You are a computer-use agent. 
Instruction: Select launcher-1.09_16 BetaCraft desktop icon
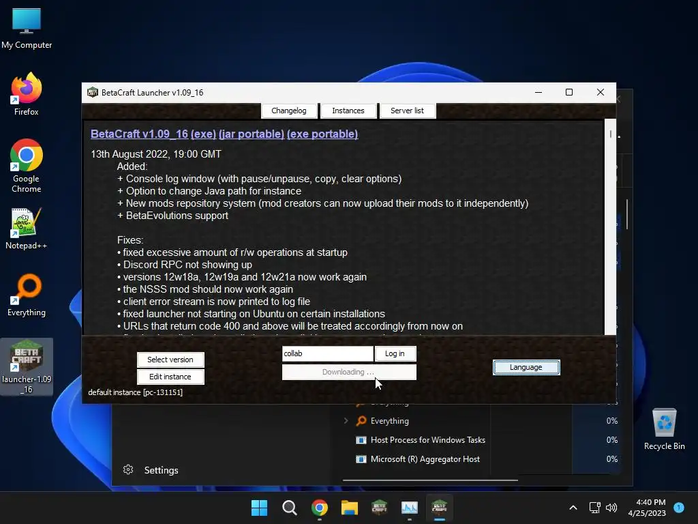point(27,366)
